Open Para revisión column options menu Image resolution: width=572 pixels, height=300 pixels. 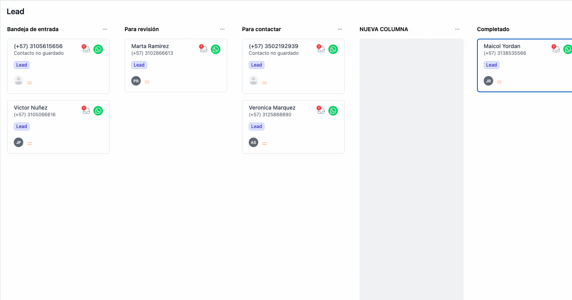coord(222,29)
